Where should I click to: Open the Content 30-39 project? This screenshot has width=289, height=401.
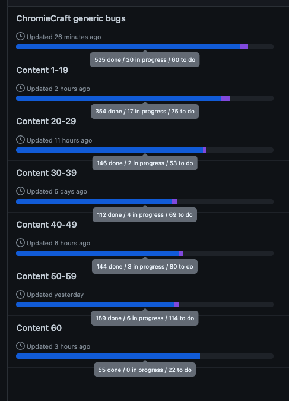pos(46,173)
